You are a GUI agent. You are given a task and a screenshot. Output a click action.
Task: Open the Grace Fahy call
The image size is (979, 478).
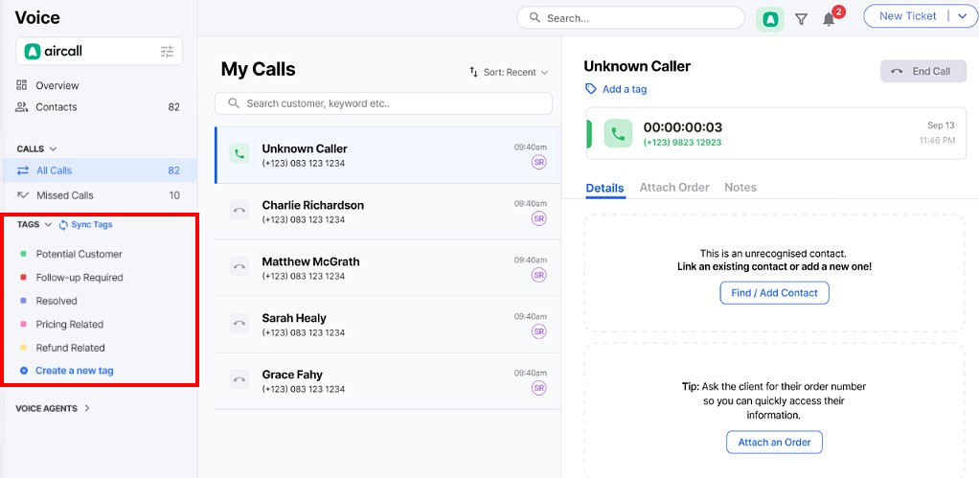387,380
